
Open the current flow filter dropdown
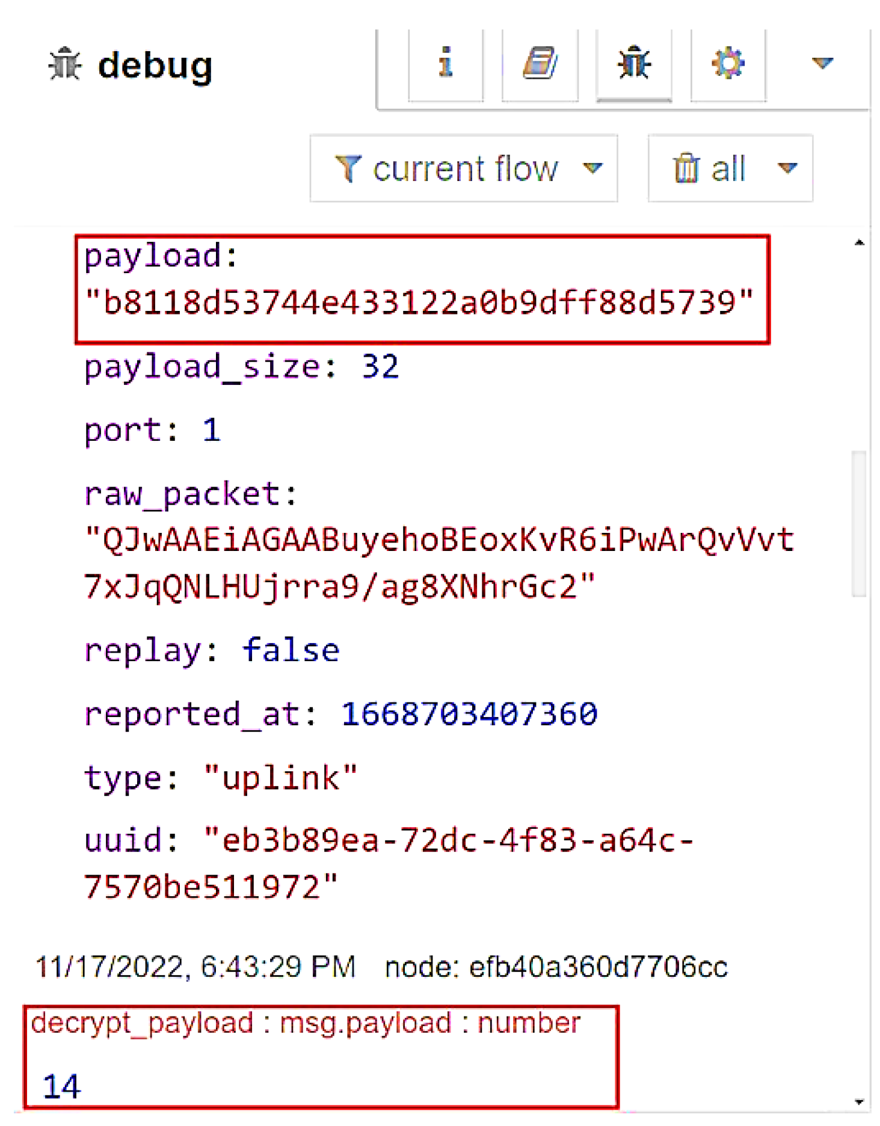coord(463,168)
